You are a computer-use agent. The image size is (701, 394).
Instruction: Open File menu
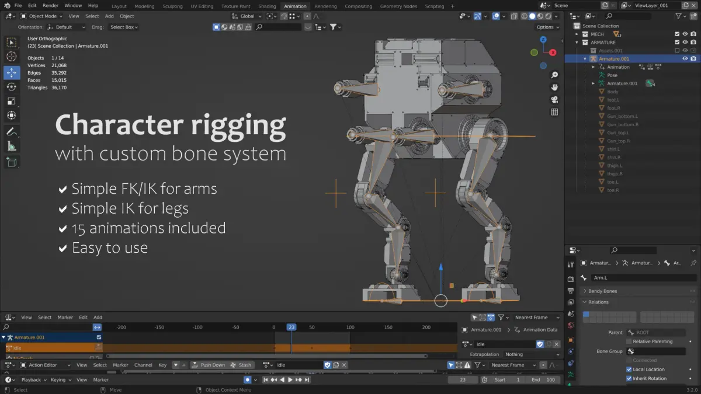pos(17,6)
